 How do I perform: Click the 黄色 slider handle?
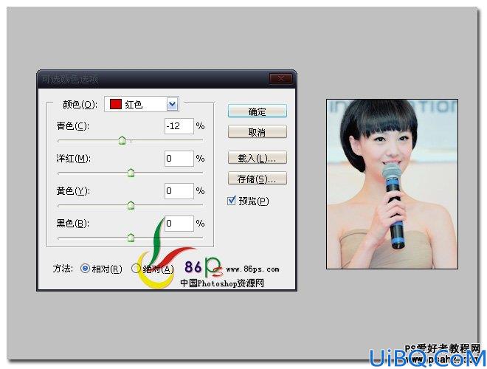(x=131, y=205)
